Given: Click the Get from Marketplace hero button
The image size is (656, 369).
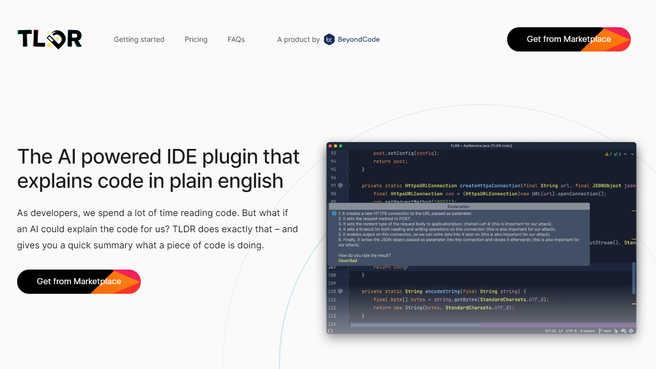Looking at the screenshot, I should pos(79,282).
